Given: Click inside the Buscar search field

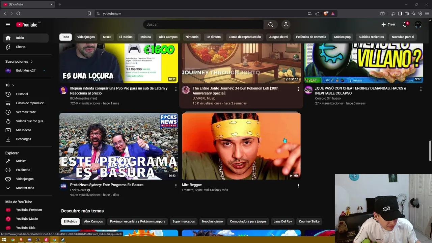Looking at the screenshot, I should click(x=204, y=24).
